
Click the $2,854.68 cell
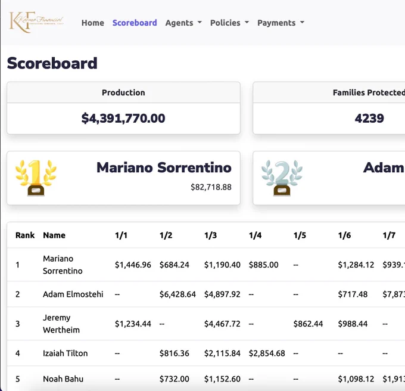267,353
